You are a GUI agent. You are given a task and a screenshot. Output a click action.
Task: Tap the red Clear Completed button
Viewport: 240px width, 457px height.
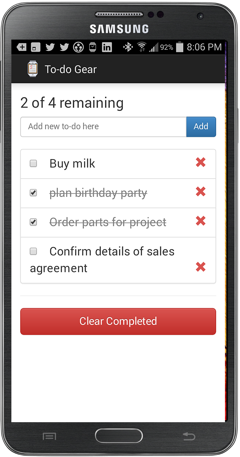pos(118,321)
